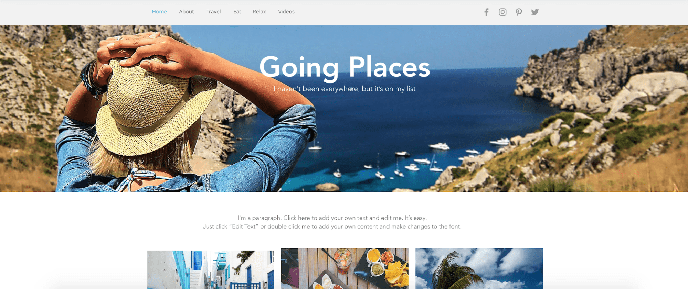Go to the Home menu item

click(x=159, y=12)
